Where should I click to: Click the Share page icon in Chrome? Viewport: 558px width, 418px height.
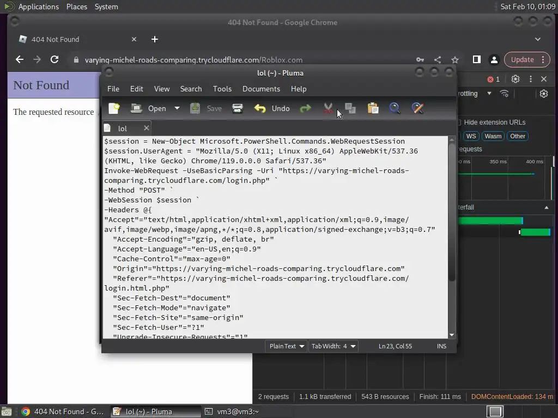coord(438,60)
